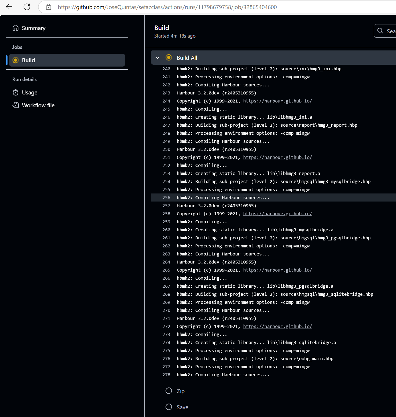Reload the page with the refresh icon

click(x=27, y=7)
